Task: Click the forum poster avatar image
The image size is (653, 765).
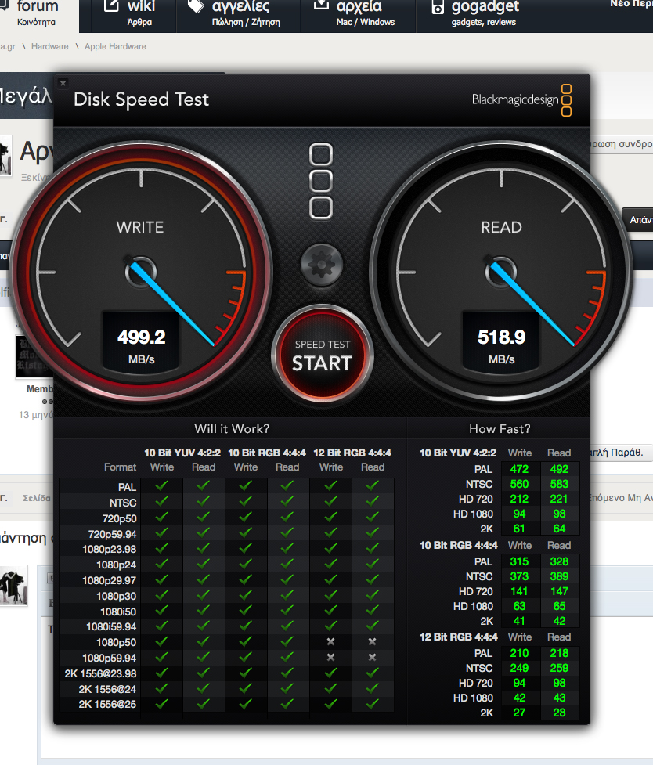Action: (x=34, y=356)
